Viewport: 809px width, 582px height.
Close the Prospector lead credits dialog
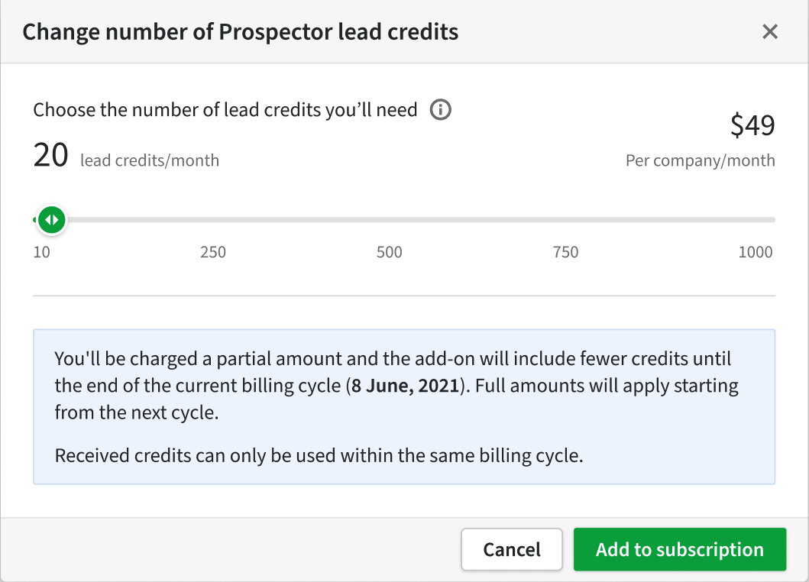click(x=770, y=31)
